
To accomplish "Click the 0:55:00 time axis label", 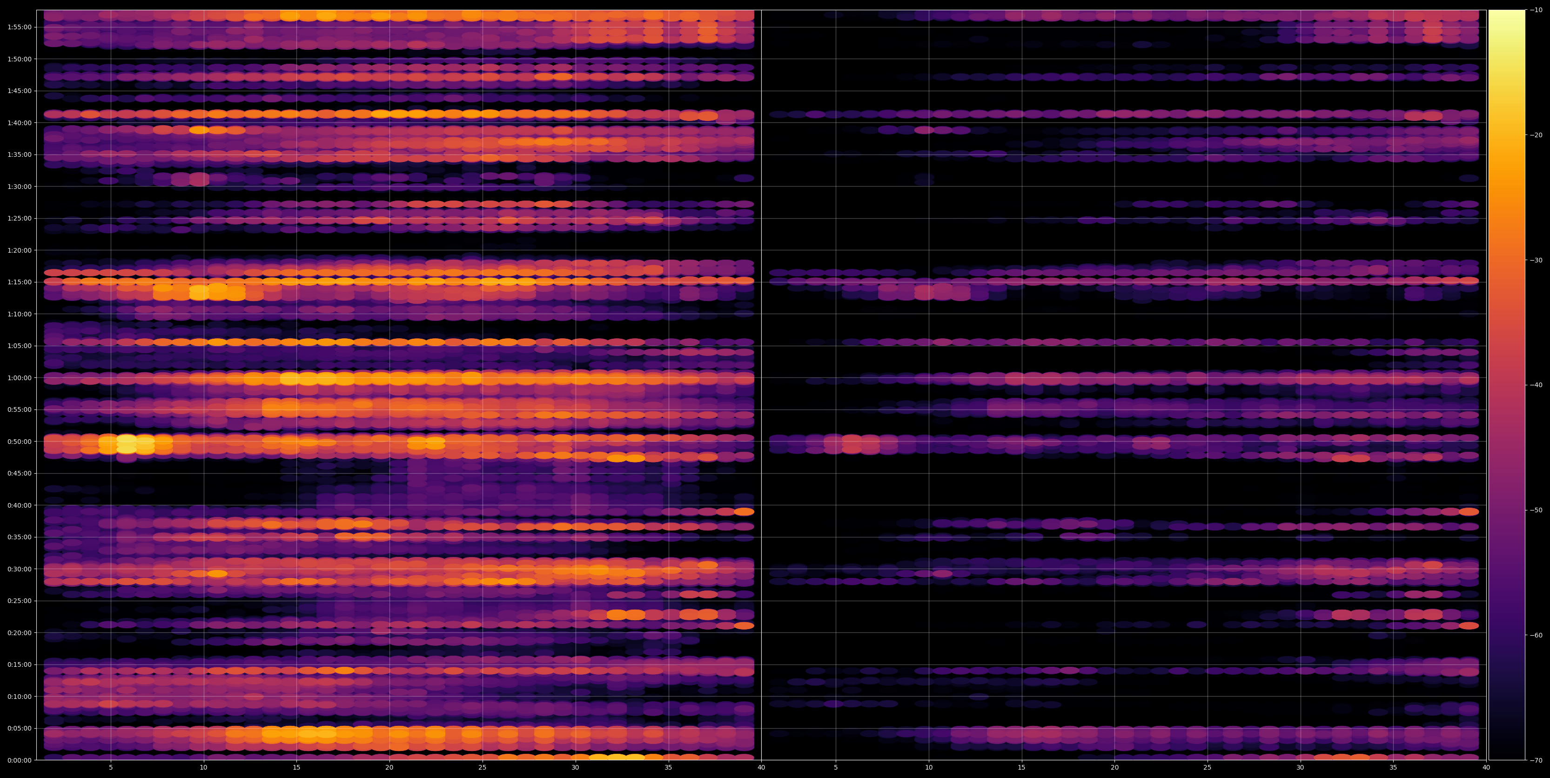I will 19,409.
